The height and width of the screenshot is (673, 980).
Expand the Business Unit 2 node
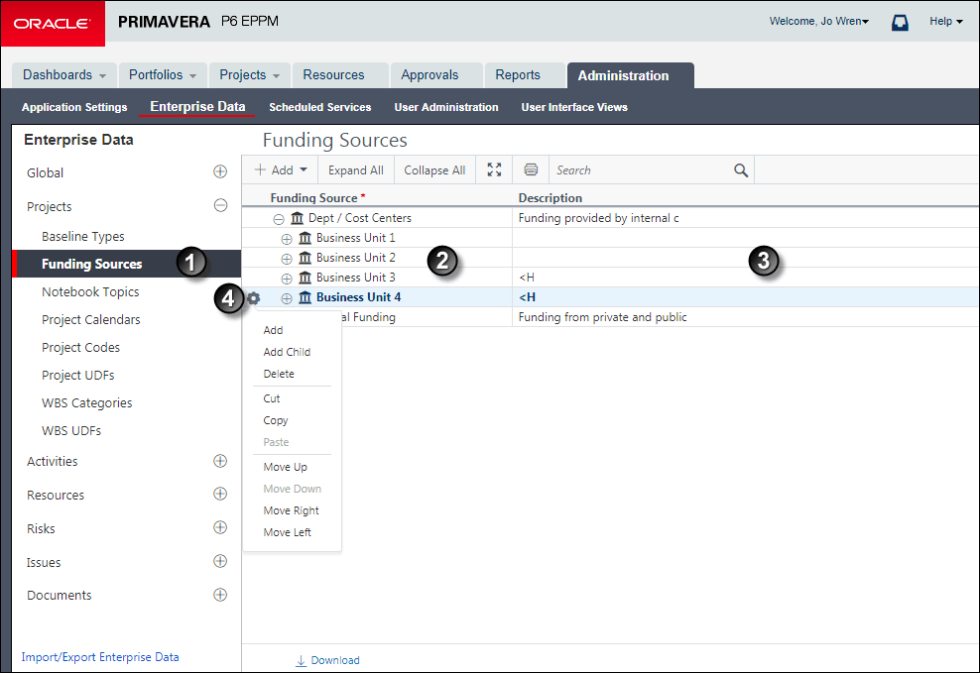[x=287, y=259]
